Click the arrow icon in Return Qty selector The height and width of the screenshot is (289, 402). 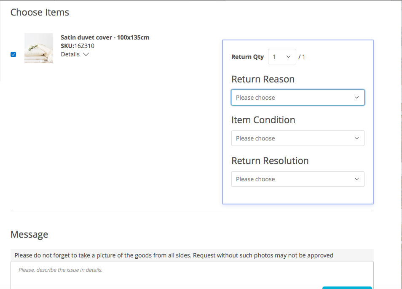click(288, 56)
